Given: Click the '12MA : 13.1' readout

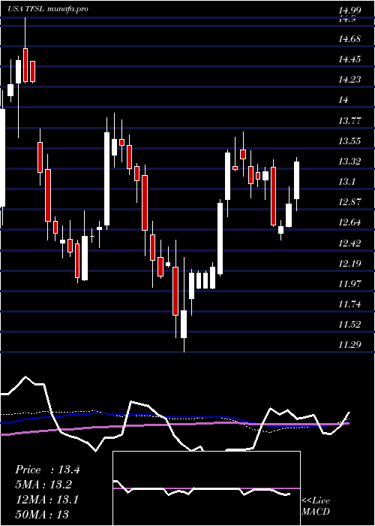Looking at the screenshot, I should [46, 500].
